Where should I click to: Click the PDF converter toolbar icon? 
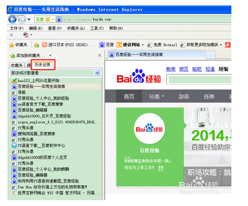(26, 35)
